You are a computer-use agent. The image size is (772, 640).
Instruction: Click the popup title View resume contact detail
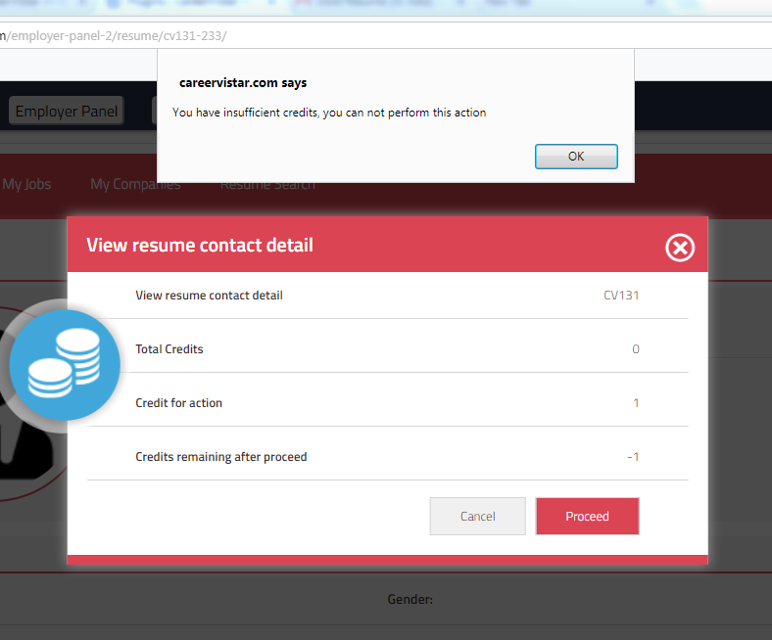(200, 245)
